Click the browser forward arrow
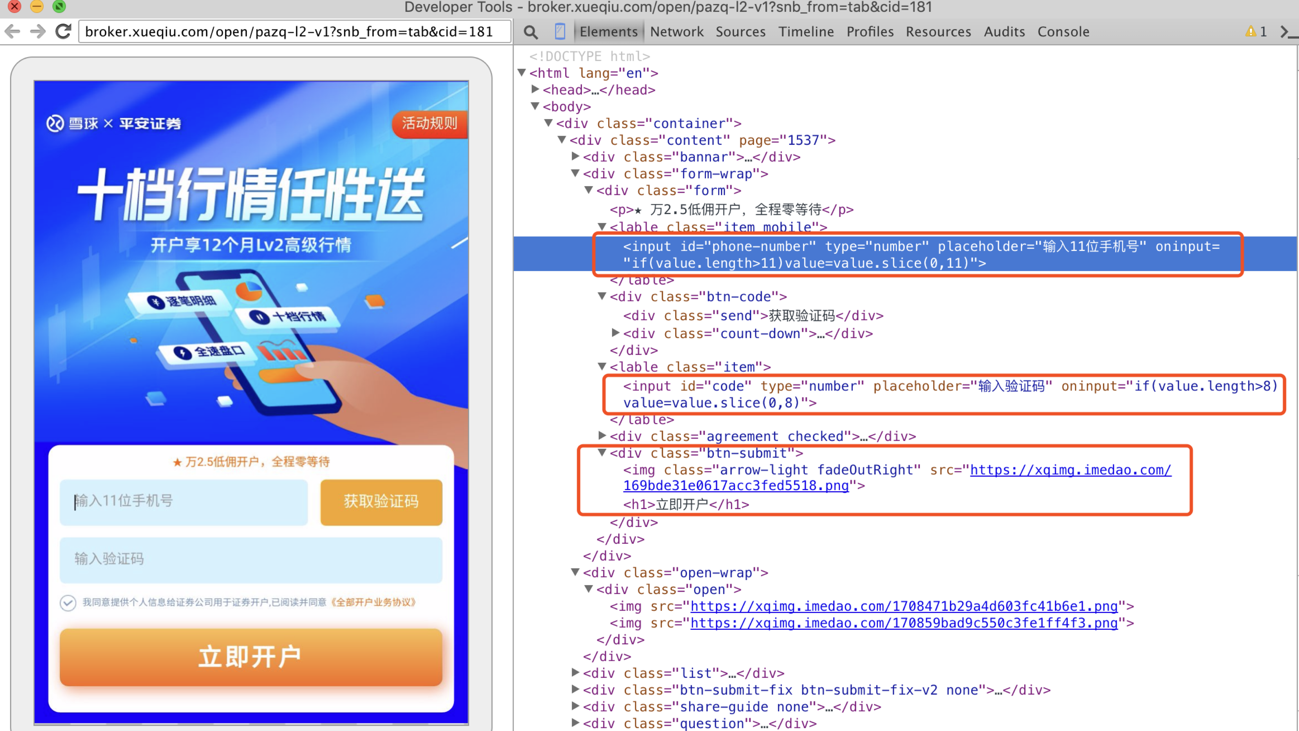Screen dimensions: 1299x731 [37, 32]
